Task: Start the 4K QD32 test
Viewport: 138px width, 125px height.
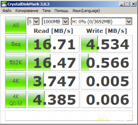Action: click(16, 99)
